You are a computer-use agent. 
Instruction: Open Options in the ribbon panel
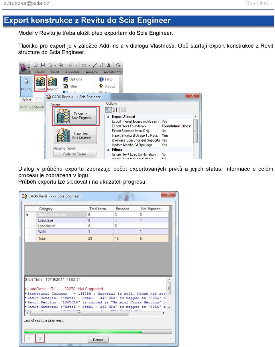point(73,79)
